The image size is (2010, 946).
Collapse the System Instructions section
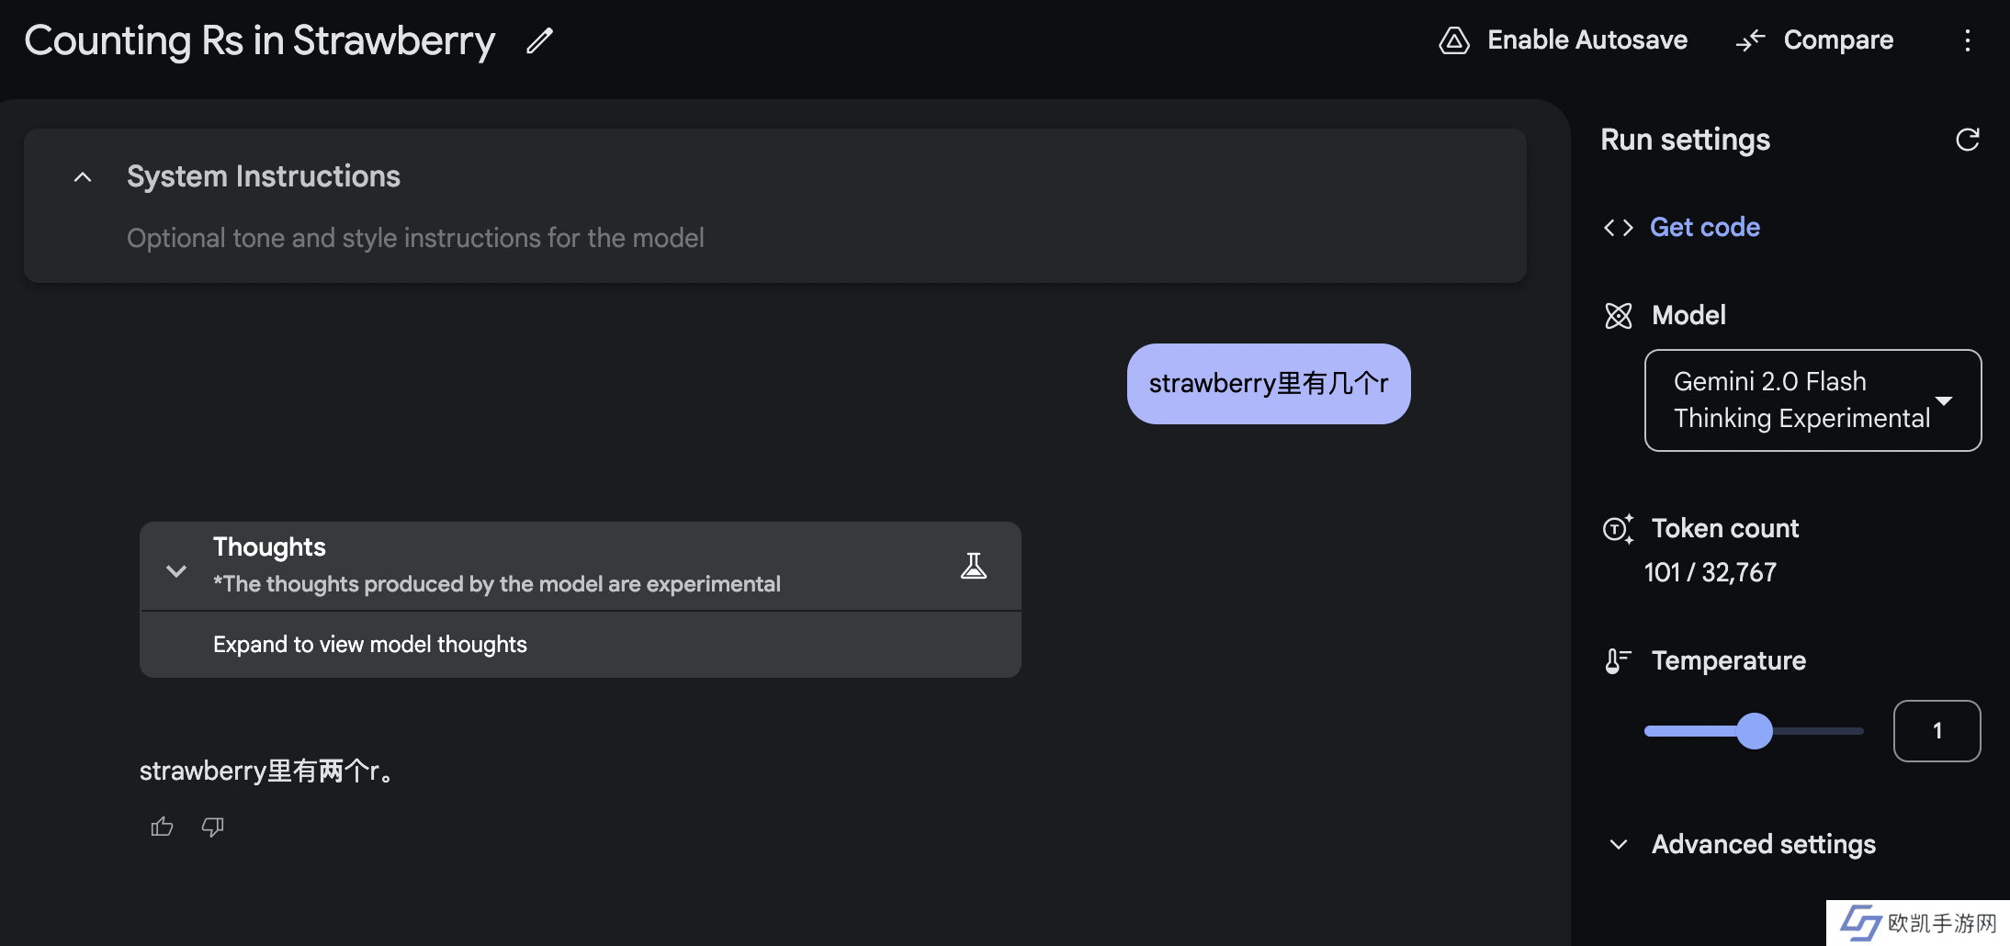tap(83, 176)
